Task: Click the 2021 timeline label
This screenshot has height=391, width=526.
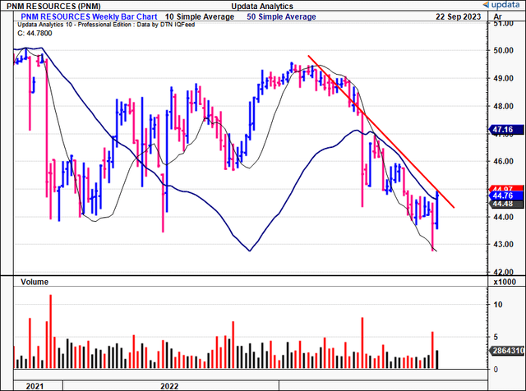Action: [x=35, y=386]
